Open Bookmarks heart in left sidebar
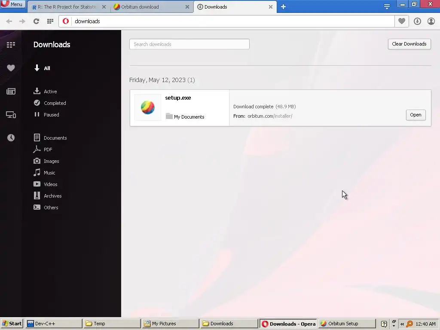 click(11, 68)
